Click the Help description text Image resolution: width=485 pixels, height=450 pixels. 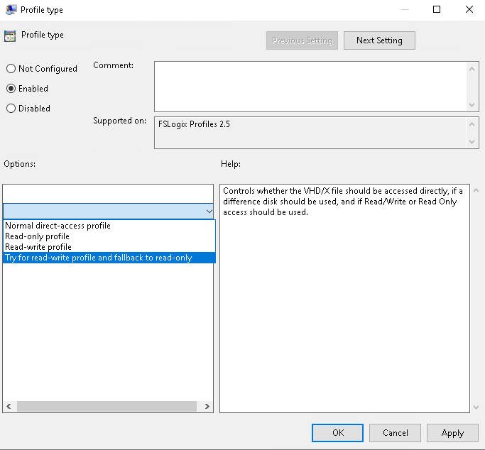point(343,202)
